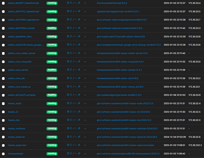
Task: Attach to addon_adaeefb4_nfws container
Action: tap(79, 36)
